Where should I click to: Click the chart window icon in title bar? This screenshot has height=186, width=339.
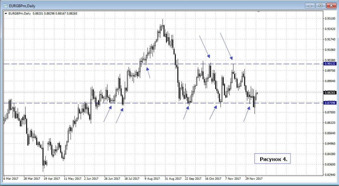pyautogui.click(x=5, y=5)
